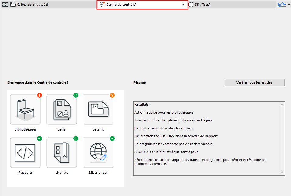
Task: Click the 'Bienvenue dans le Centre de contrôle !' heading
Action: tap(38, 82)
